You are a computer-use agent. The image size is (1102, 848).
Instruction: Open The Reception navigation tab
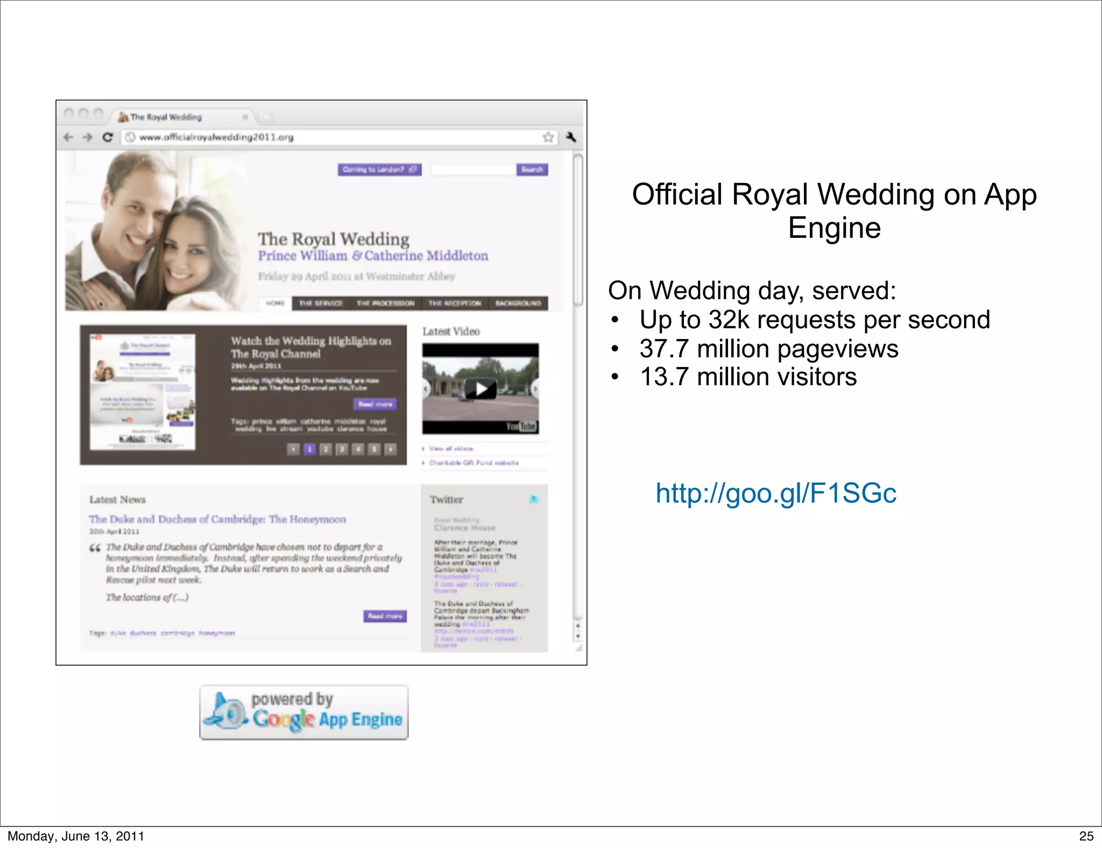(x=455, y=303)
